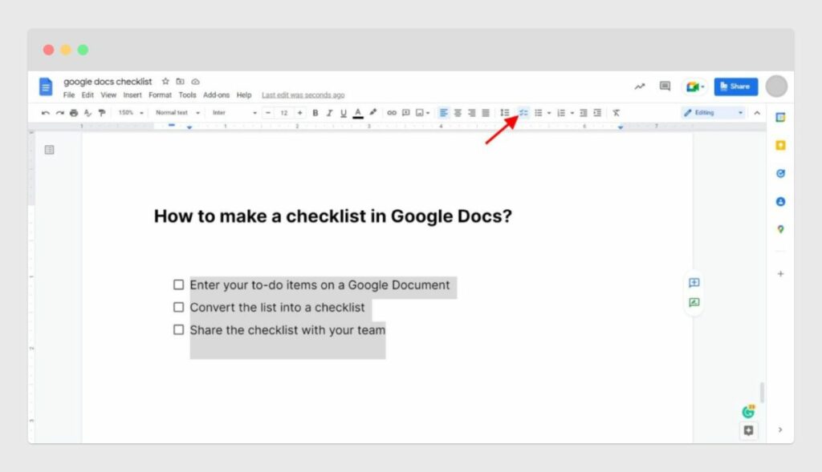Click the Insert link icon

coord(392,112)
